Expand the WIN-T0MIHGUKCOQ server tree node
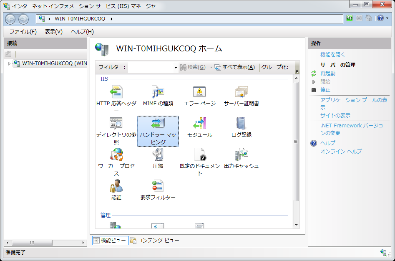The height and width of the screenshot is (261, 395). [x=10, y=64]
